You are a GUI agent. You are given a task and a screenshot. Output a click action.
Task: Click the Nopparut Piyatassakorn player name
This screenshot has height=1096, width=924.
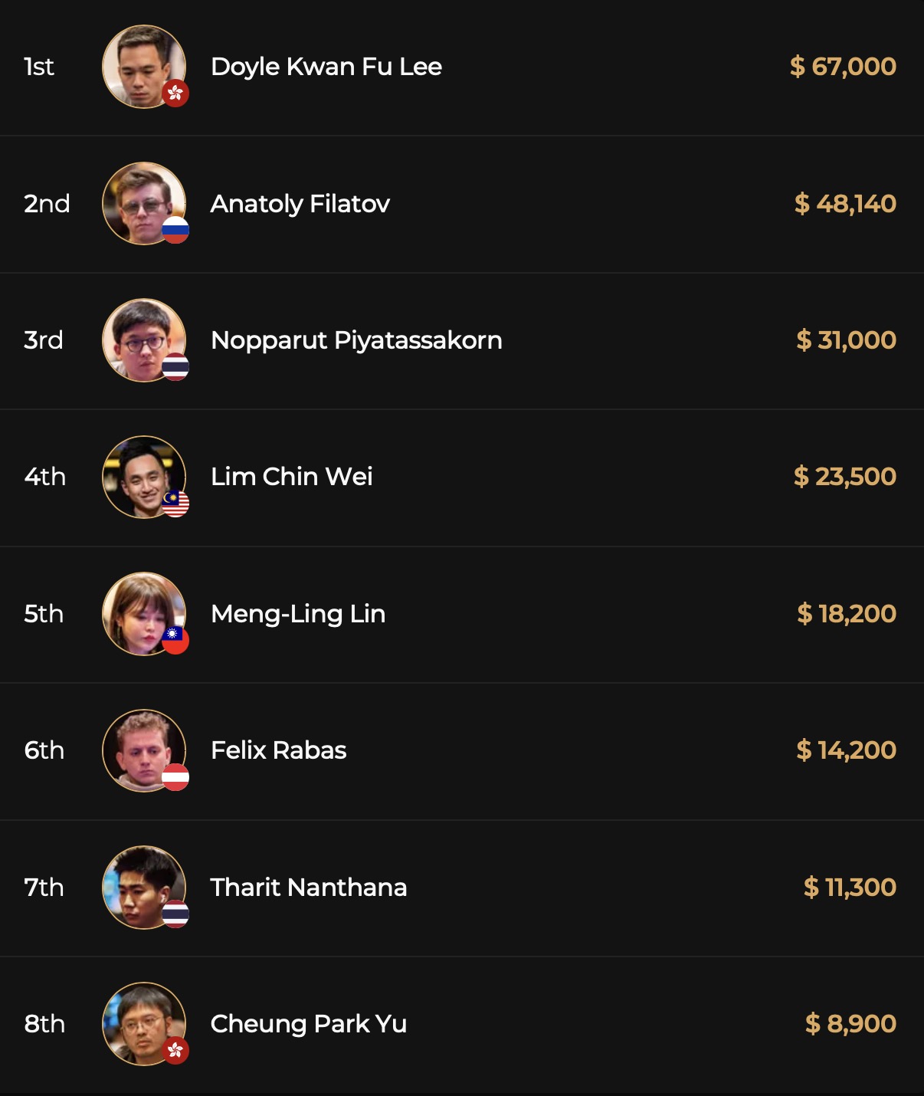[x=356, y=340]
